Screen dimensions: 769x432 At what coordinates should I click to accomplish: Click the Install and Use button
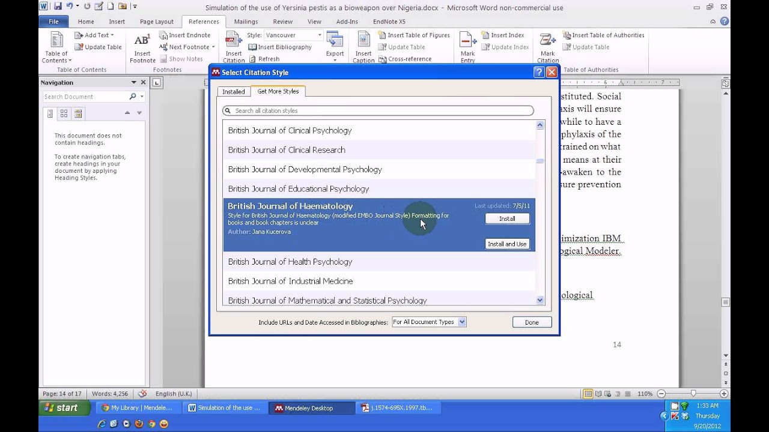coord(507,244)
